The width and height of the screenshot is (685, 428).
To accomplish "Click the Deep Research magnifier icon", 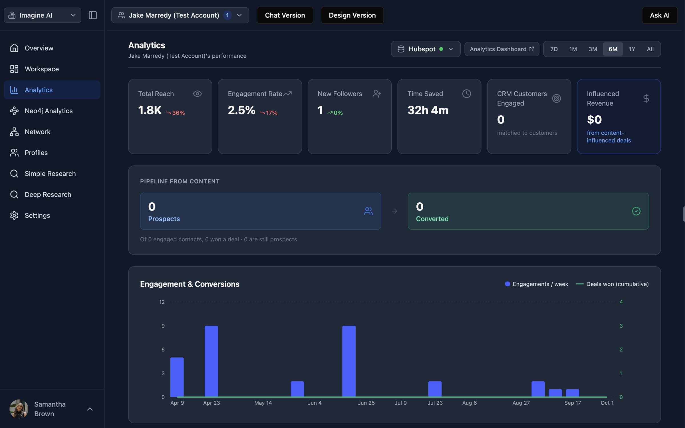I will coord(14,194).
